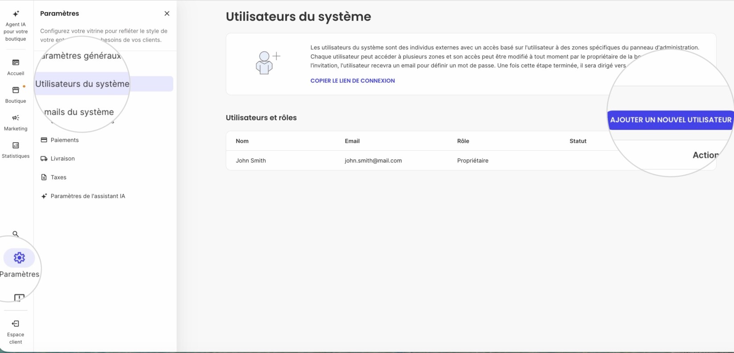
Task: Open the Marketing megaphone icon
Action: (x=16, y=118)
